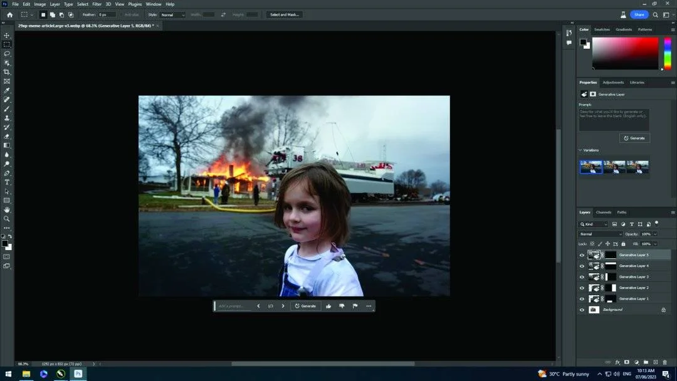Open the Fill percentage dropdown
The width and height of the screenshot is (677, 381).
click(x=655, y=244)
